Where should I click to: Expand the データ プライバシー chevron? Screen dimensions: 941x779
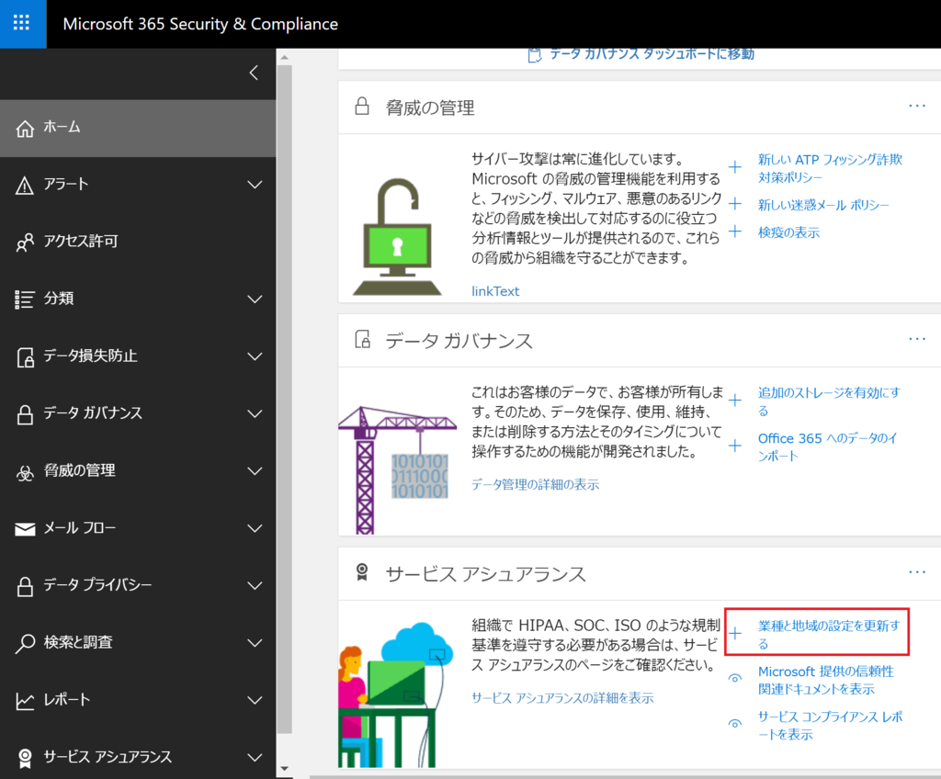coord(255,586)
